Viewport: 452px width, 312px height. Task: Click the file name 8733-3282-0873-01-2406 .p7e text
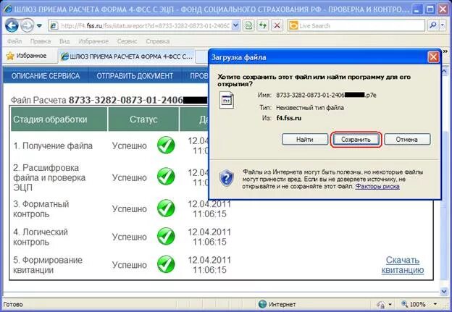(x=326, y=95)
